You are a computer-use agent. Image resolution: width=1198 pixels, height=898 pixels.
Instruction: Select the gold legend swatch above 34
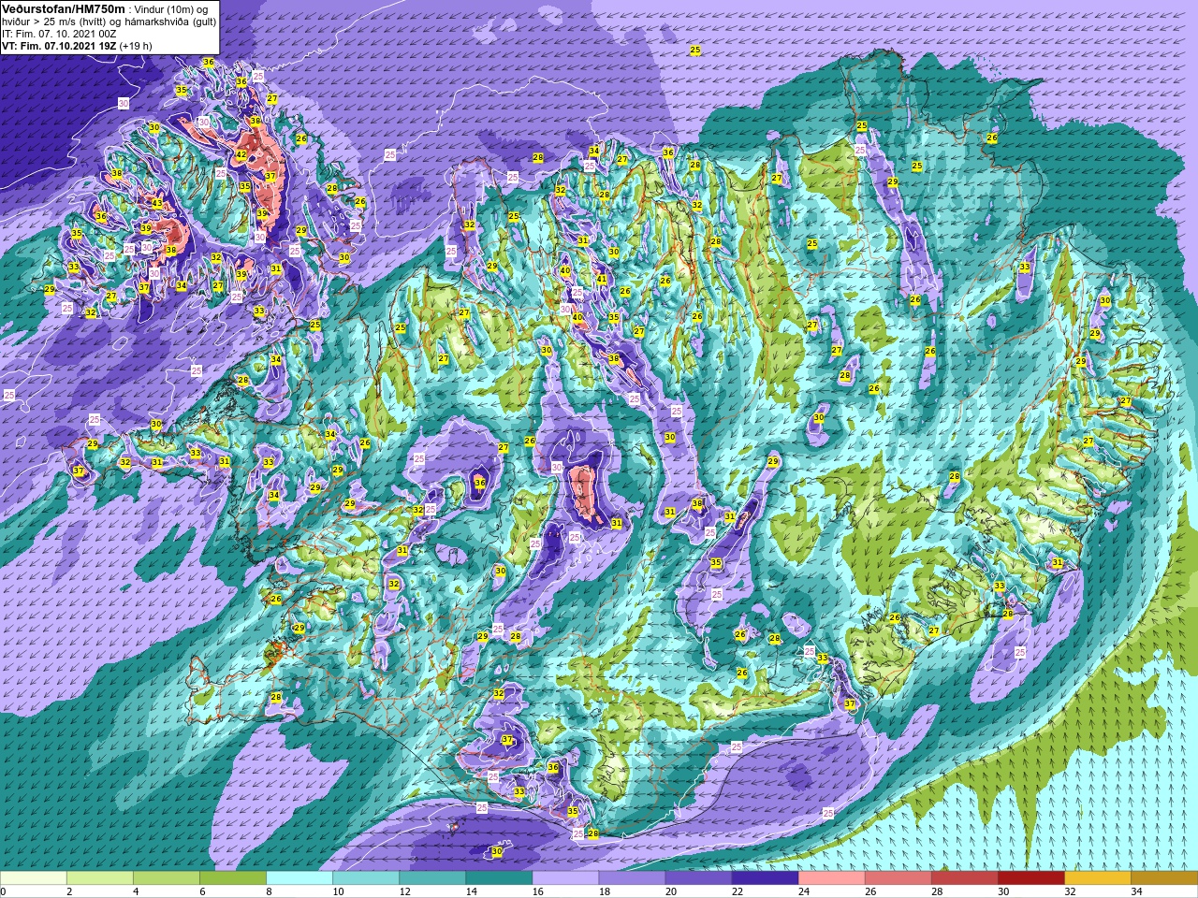tap(1163, 877)
